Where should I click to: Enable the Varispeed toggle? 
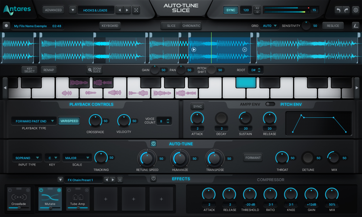click(x=69, y=121)
